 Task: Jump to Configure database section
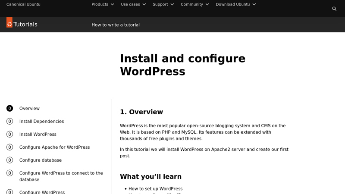tap(41, 160)
